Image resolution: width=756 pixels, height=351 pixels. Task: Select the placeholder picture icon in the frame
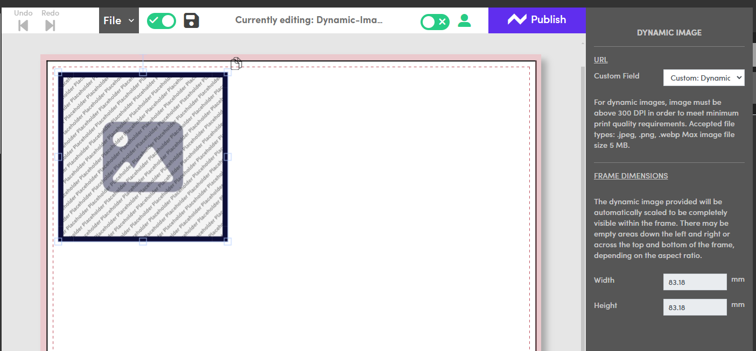coord(143,156)
